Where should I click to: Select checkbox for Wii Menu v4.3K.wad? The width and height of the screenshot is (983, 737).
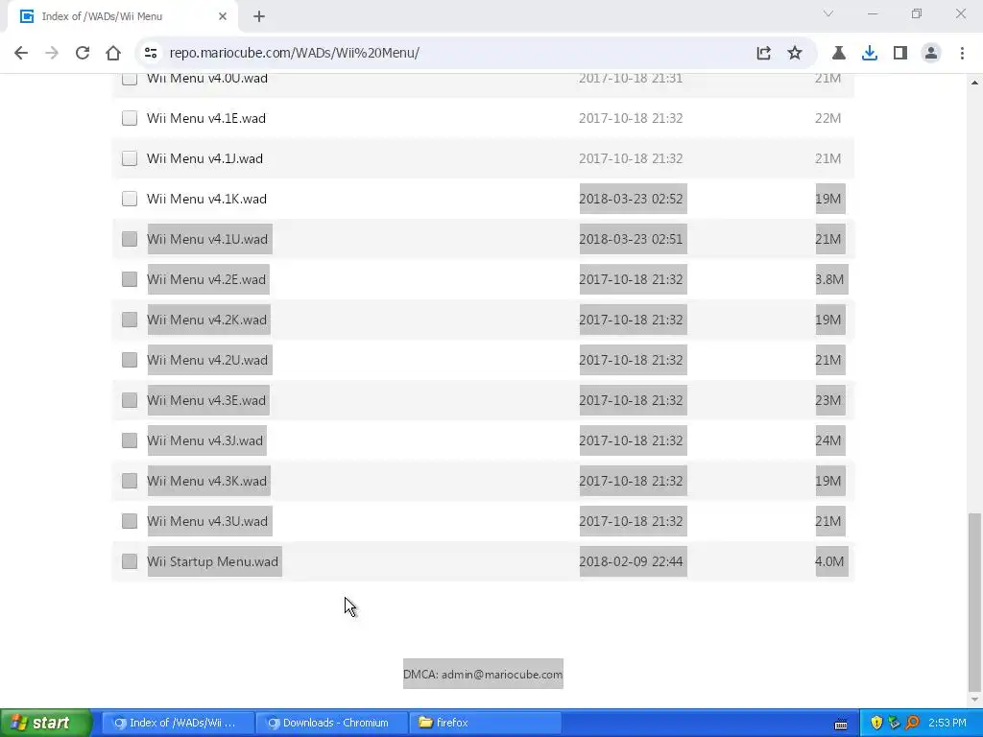pyautogui.click(x=130, y=481)
